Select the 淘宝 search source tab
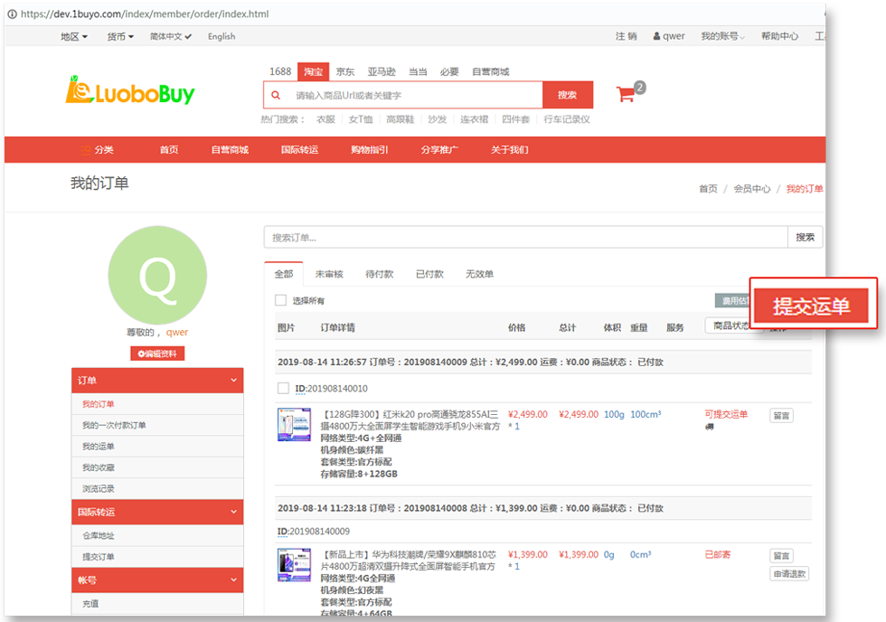This screenshot has width=886, height=622. (x=313, y=71)
